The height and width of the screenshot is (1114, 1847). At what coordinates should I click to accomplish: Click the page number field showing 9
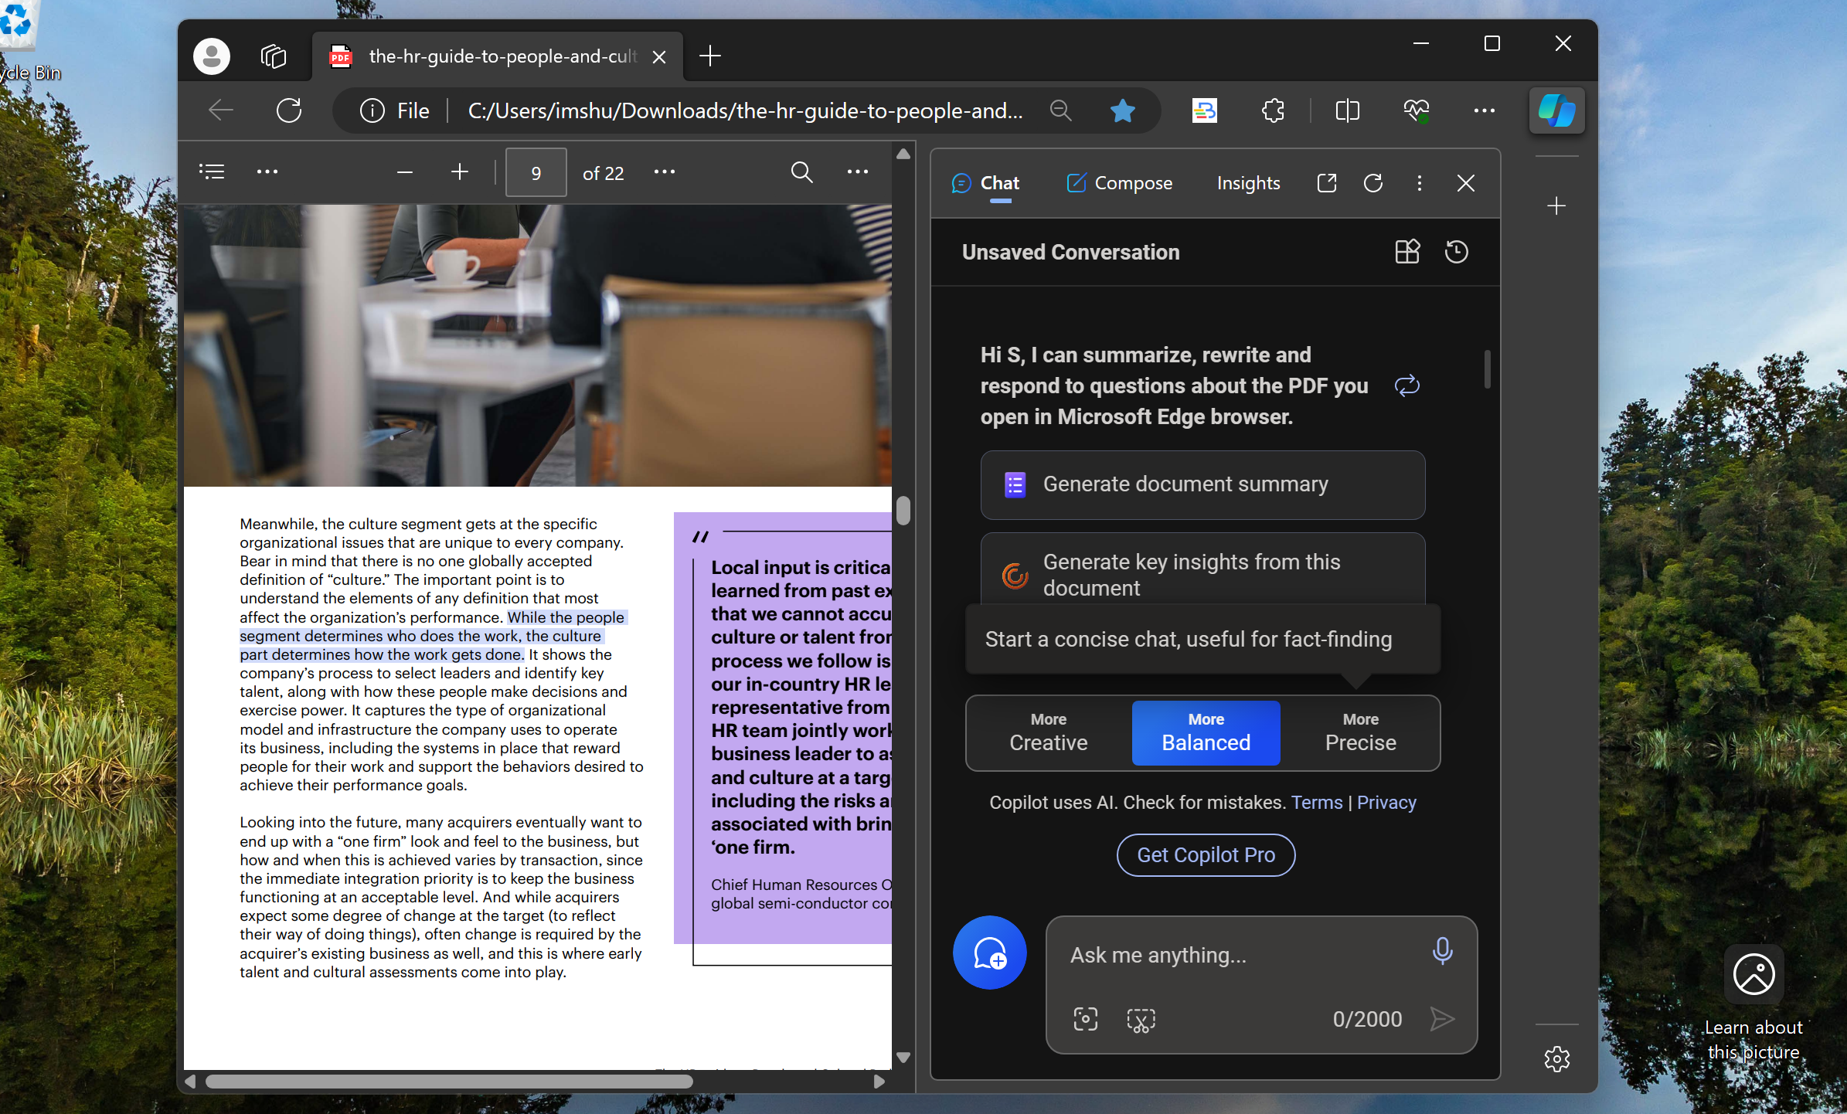tap(536, 172)
